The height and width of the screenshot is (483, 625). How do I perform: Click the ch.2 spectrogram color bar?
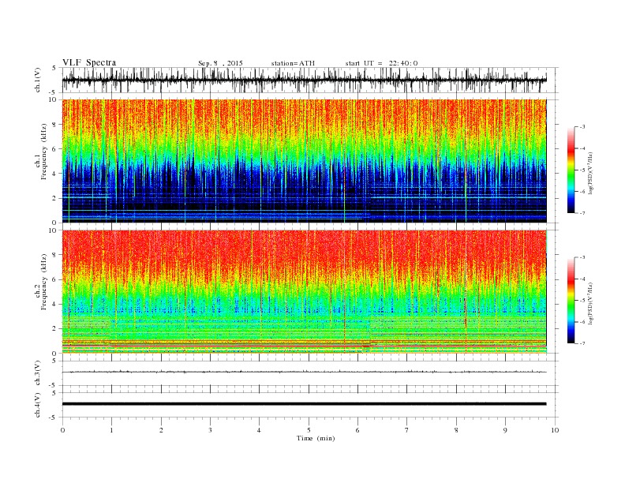[571, 300]
